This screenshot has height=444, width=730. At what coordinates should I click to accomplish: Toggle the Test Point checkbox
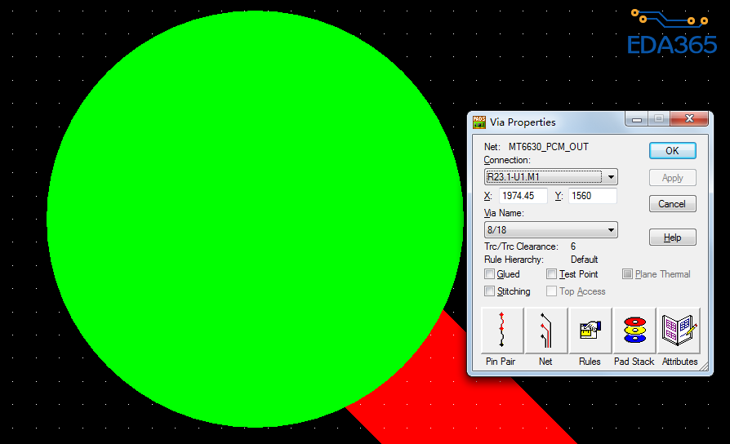tap(551, 273)
